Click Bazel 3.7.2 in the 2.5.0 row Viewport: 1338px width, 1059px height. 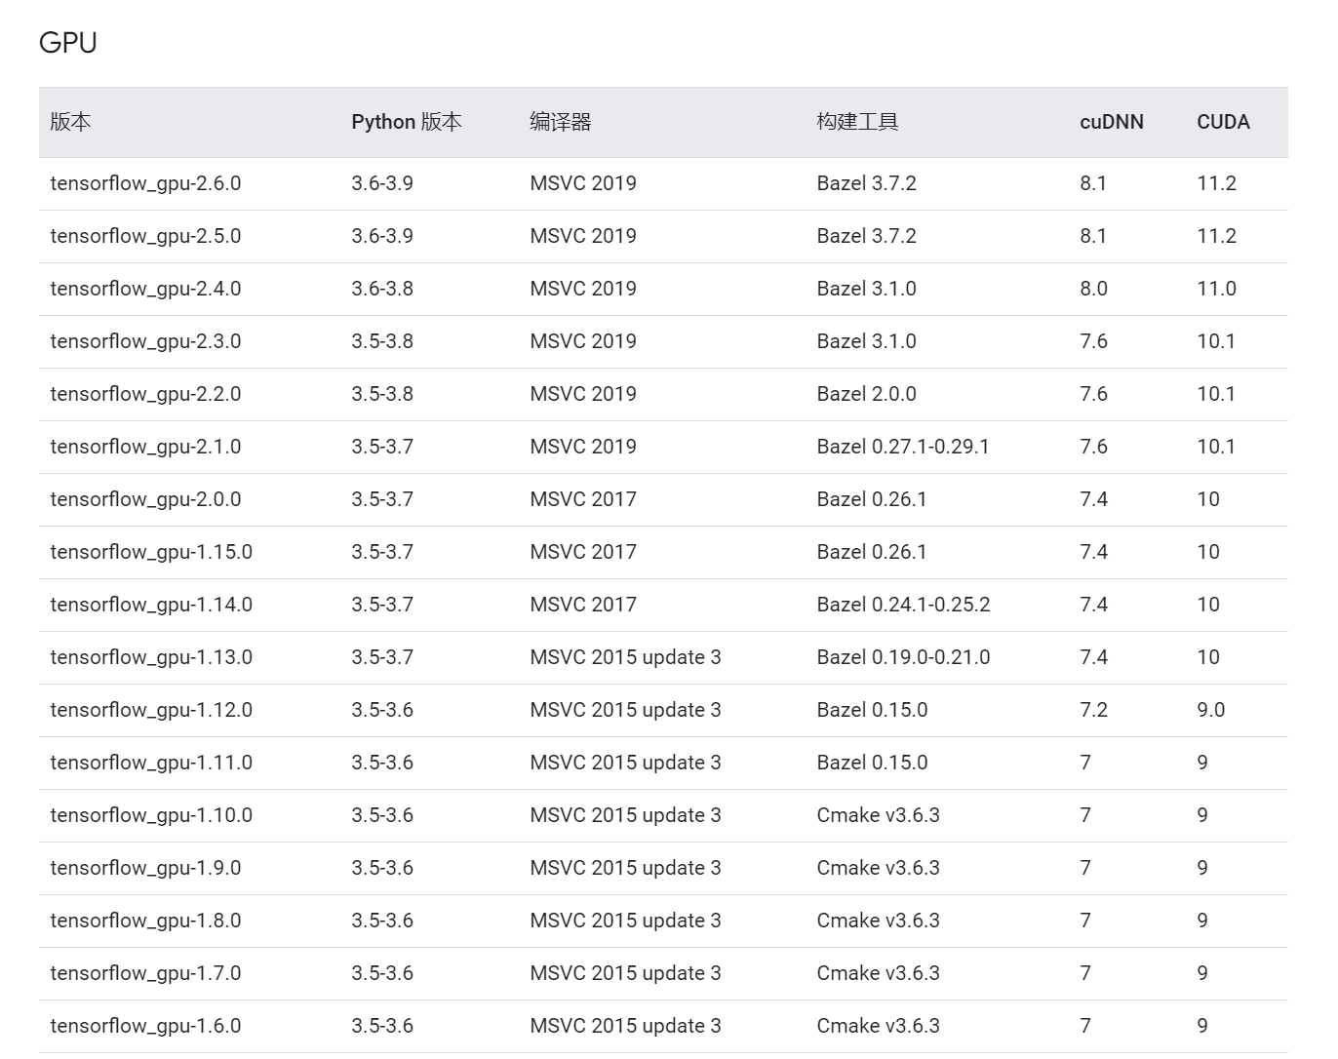(866, 236)
